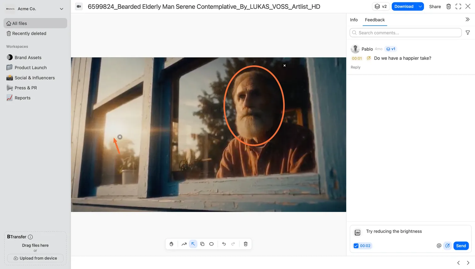Open the v2 version selector

click(x=381, y=6)
